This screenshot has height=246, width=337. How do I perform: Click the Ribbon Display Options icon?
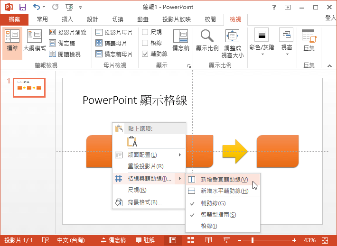(x=288, y=7)
